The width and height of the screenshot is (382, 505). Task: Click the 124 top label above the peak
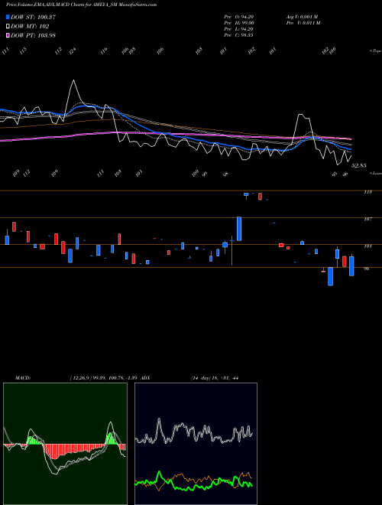[x=73, y=50]
